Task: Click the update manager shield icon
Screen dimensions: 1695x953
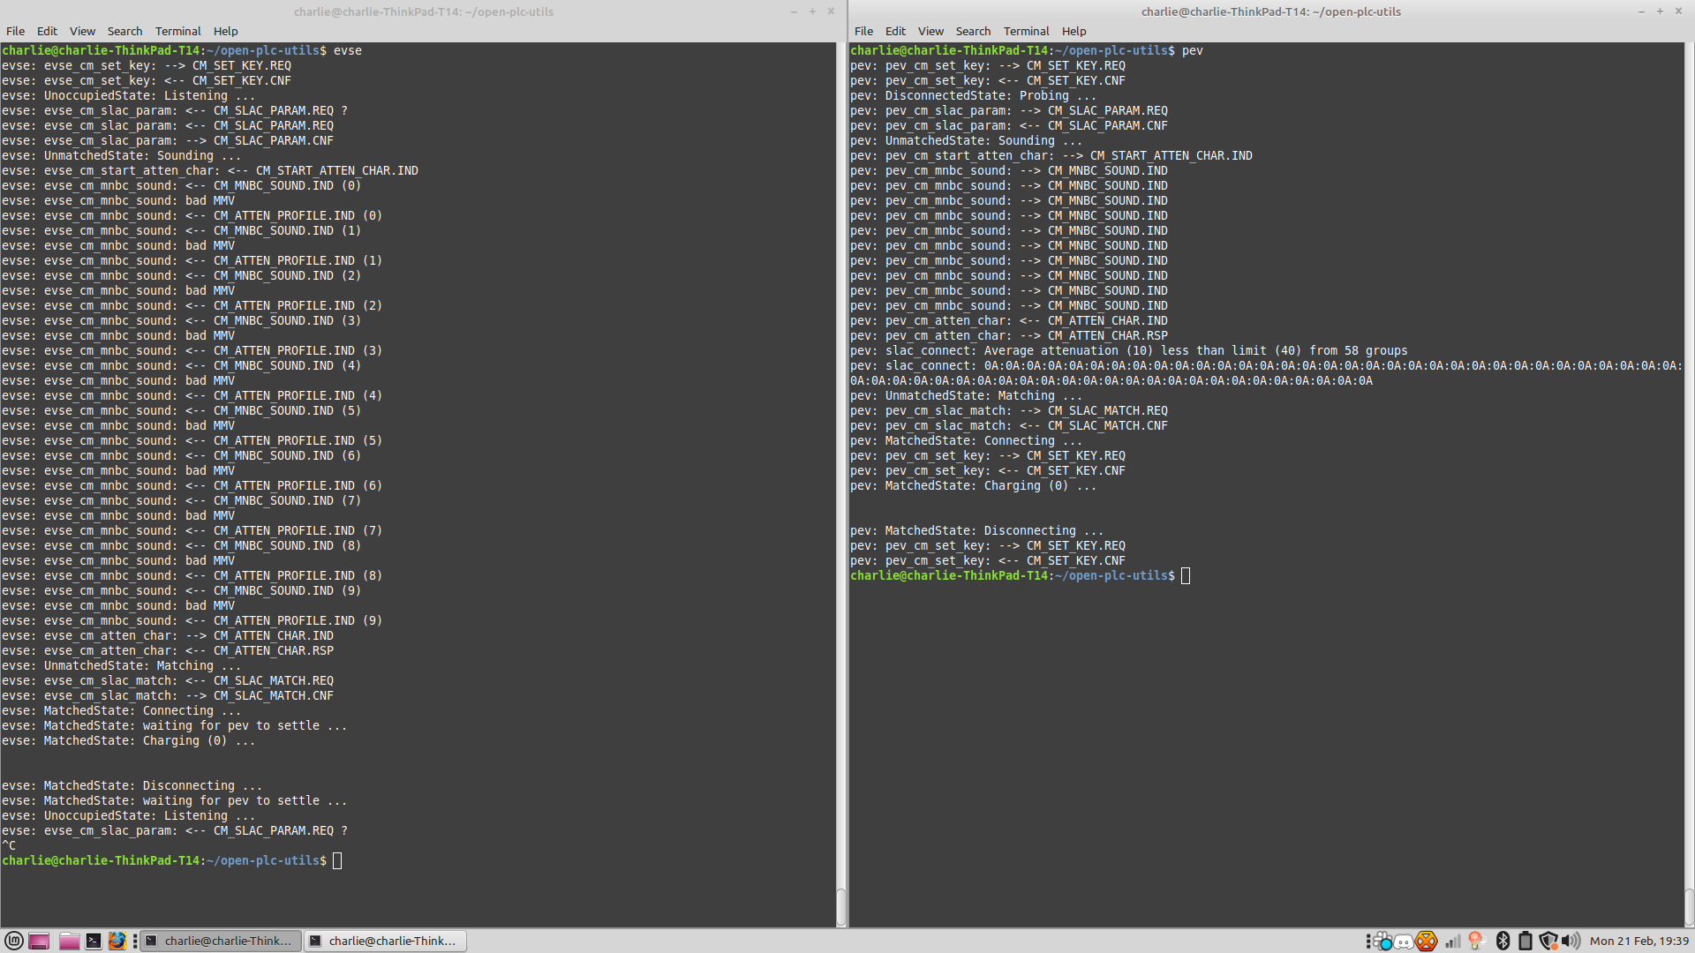Action: [1548, 941]
